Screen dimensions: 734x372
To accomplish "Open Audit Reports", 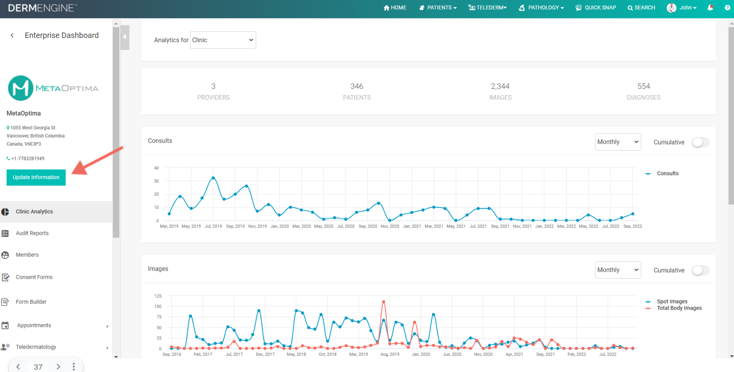I will click(x=32, y=233).
